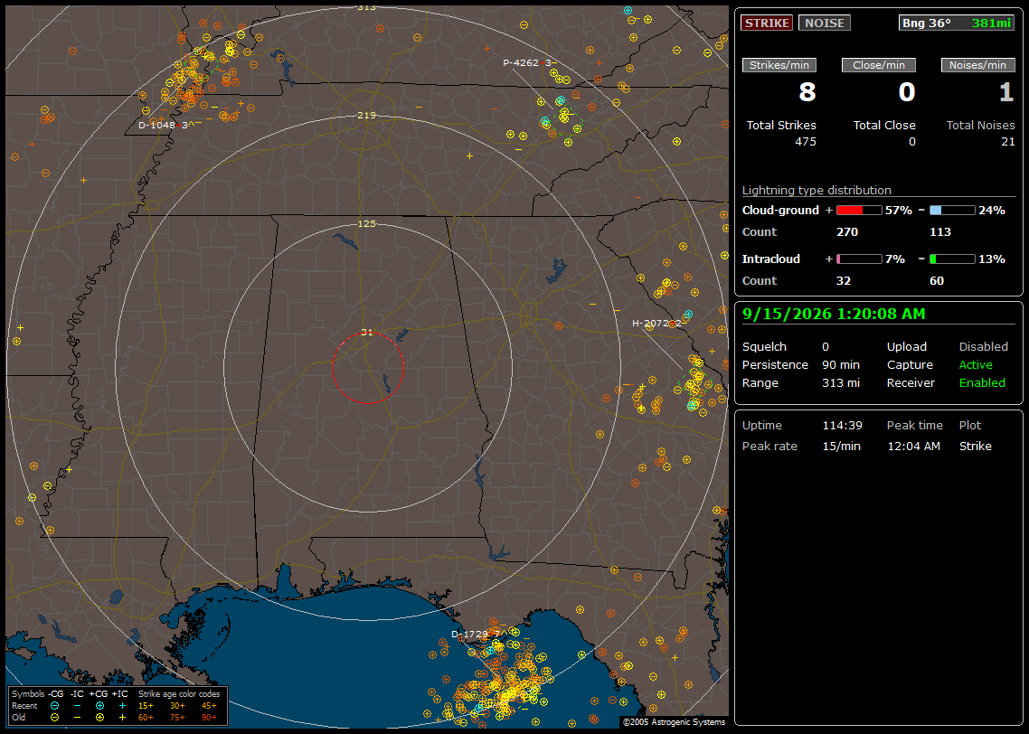
Task: Click the 125 mile range ring label
Action: [x=366, y=223]
